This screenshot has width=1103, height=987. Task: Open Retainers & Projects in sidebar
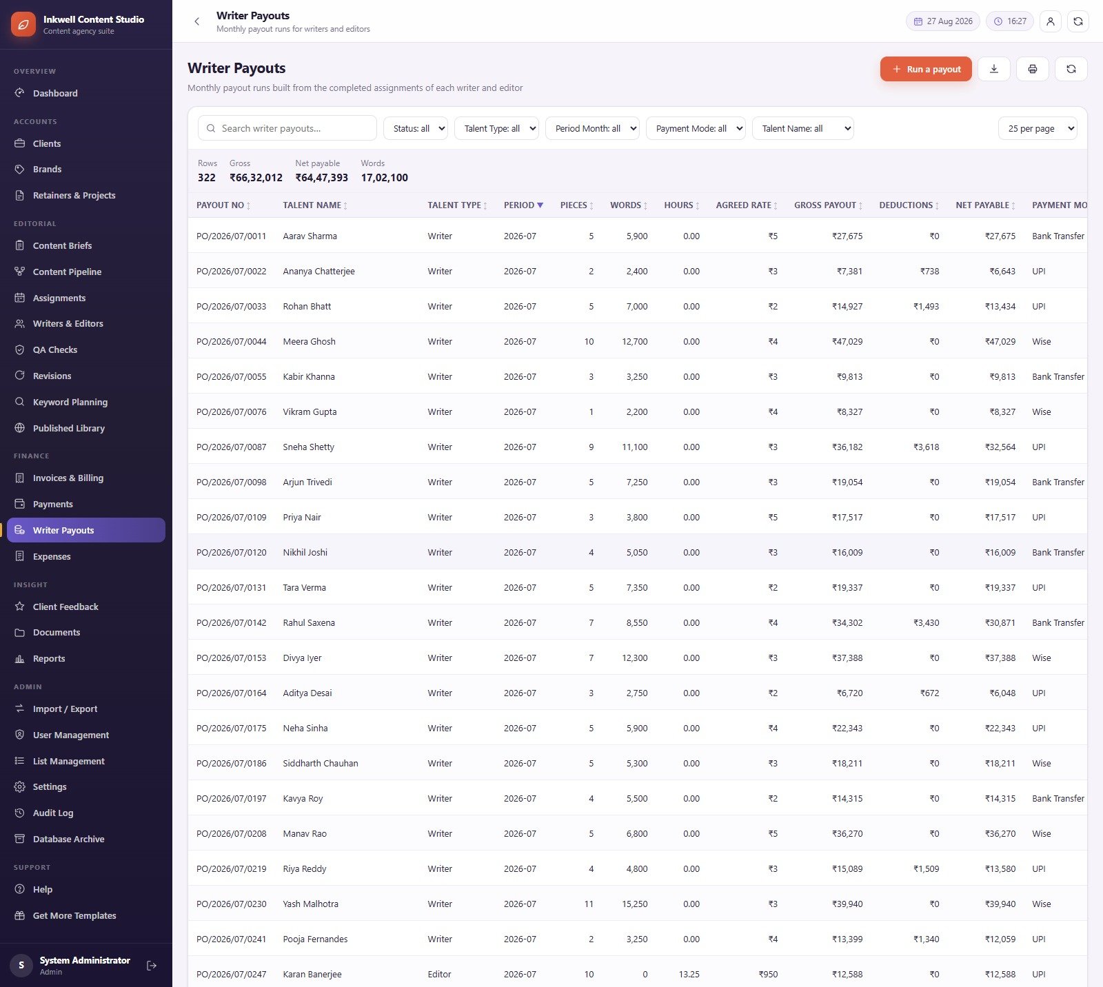pos(86,195)
